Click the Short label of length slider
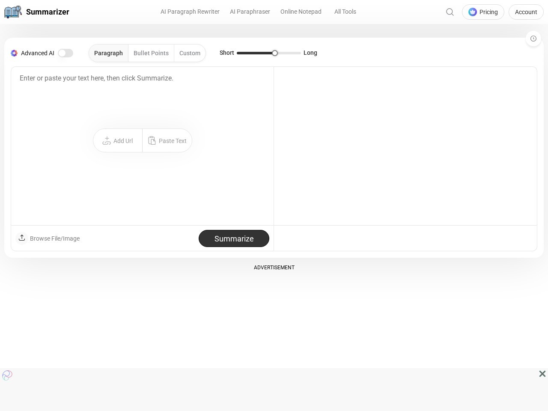The image size is (548, 411). 227,53
